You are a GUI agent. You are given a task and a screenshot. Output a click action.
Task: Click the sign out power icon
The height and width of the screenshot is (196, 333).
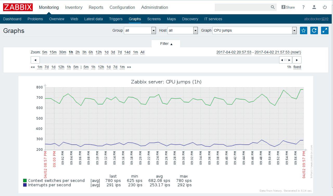click(x=325, y=7)
